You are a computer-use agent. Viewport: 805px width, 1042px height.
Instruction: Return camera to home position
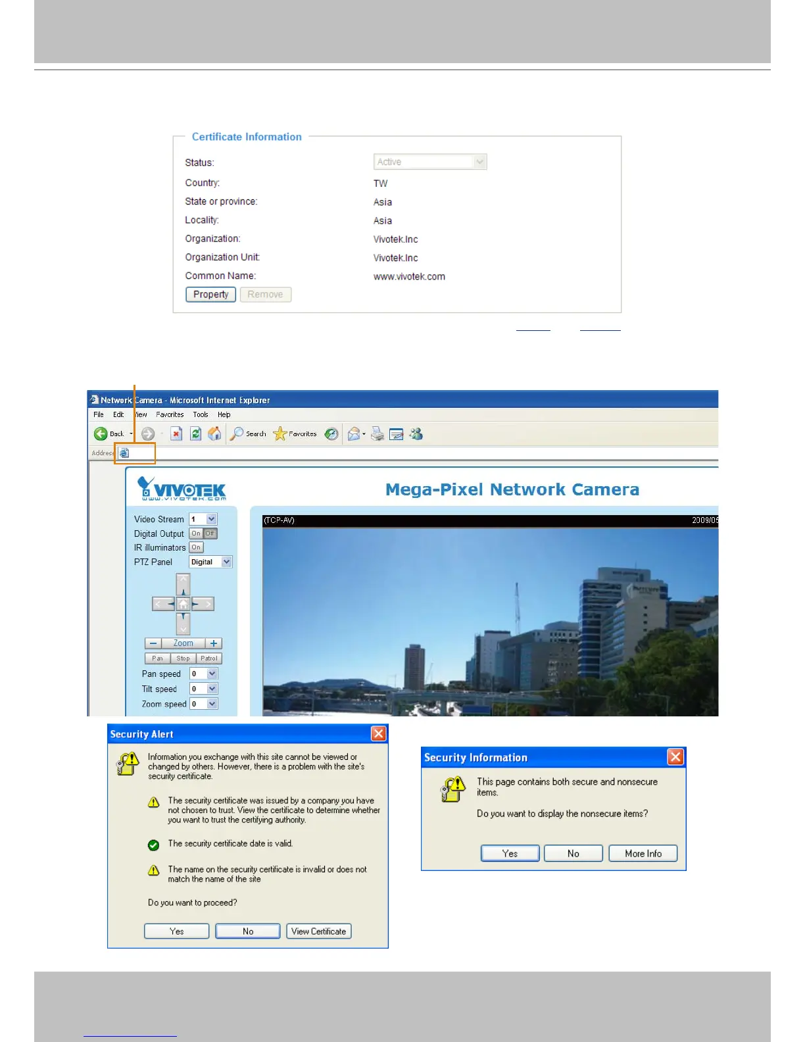point(183,604)
